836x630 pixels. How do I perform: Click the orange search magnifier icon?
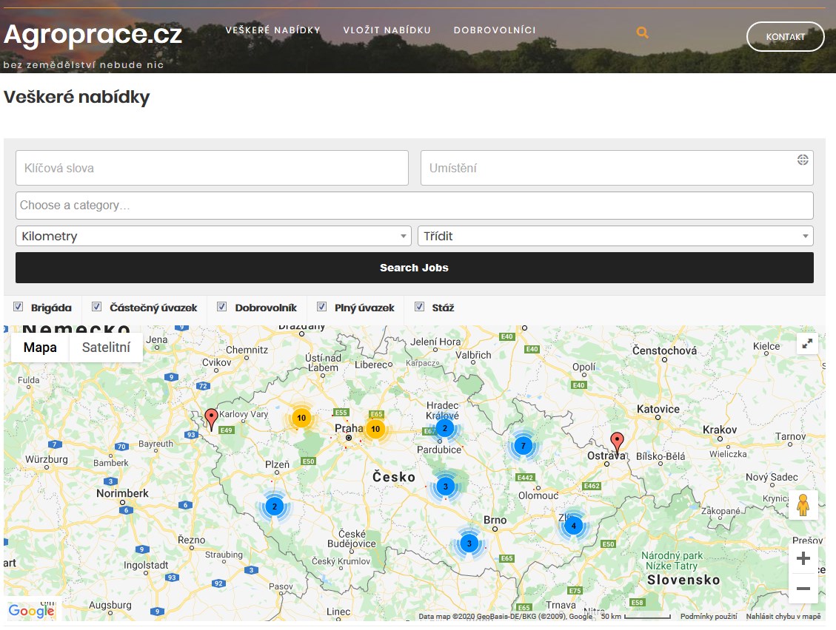[642, 33]
